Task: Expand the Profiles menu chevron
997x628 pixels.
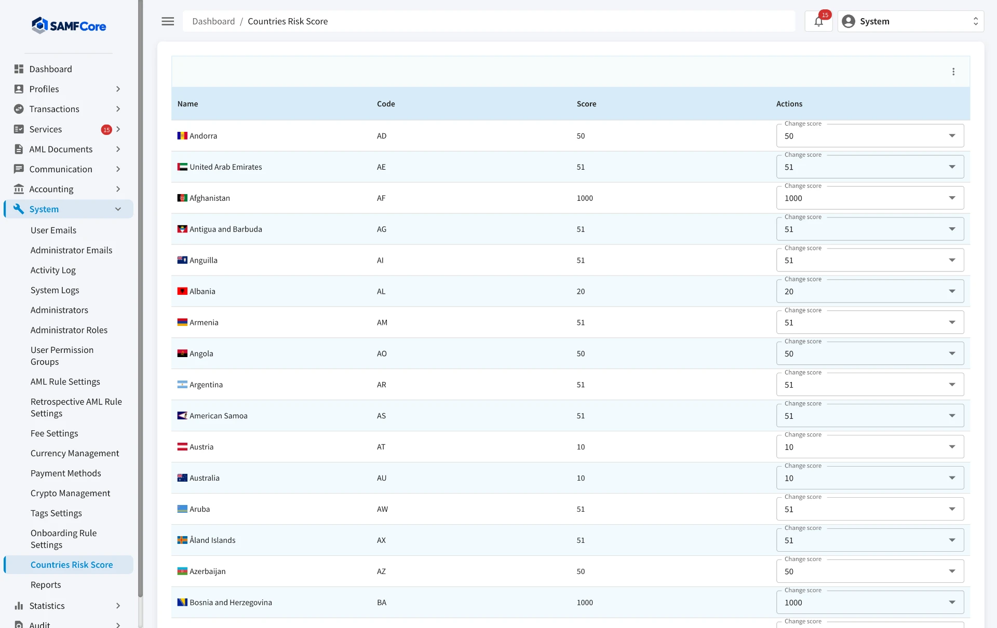Action: (x=118, y=89)
